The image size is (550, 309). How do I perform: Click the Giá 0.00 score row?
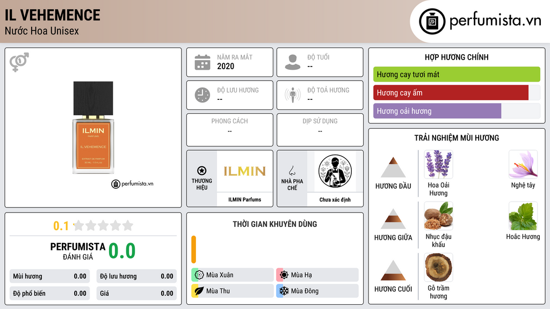coord(136,293)
